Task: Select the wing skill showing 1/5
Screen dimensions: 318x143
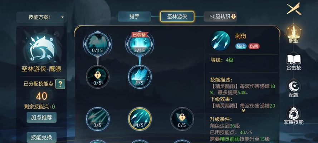Action: click(x=140, y=77)
